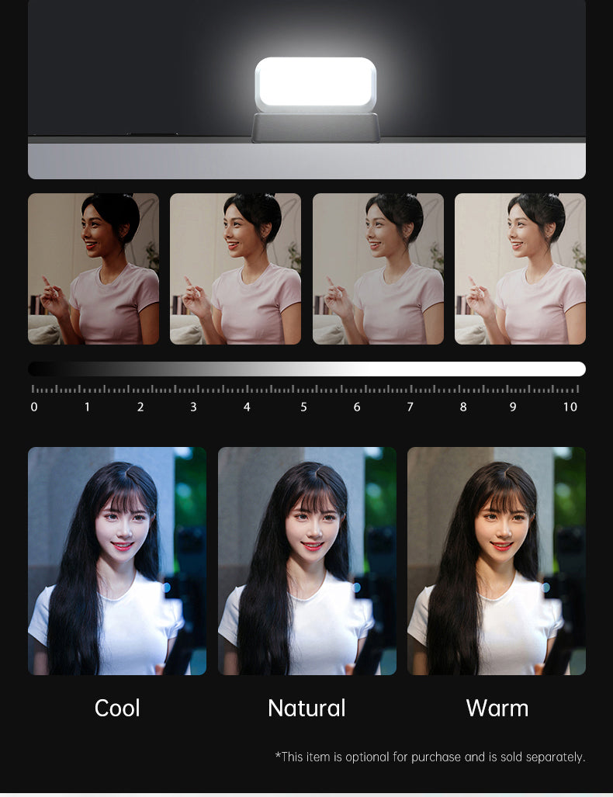Select the second brightness sample photo
Image resolution: width=613 pixels, height=797 pixels.
[235, 269]
